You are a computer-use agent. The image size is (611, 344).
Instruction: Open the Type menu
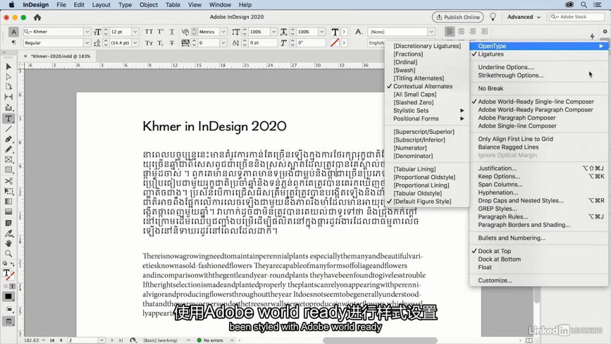click(x=125, y=5)
